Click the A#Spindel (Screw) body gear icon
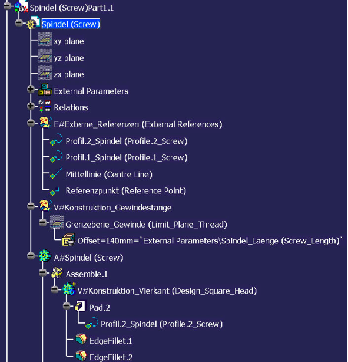348x362 pixels. coord(45,256)
